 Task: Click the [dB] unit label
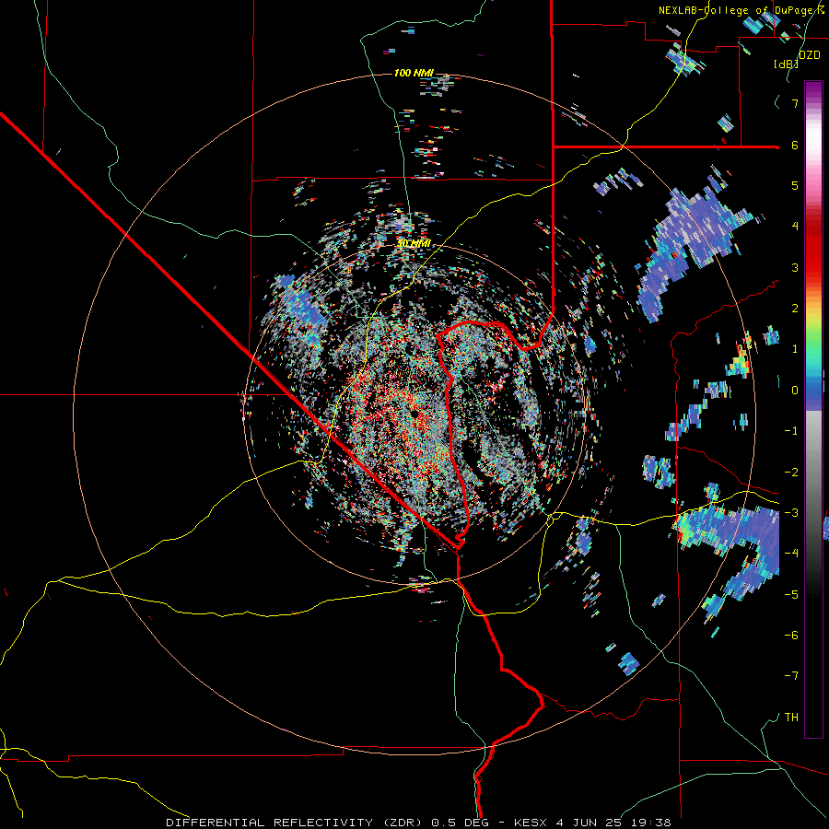(x=786, y=64)
